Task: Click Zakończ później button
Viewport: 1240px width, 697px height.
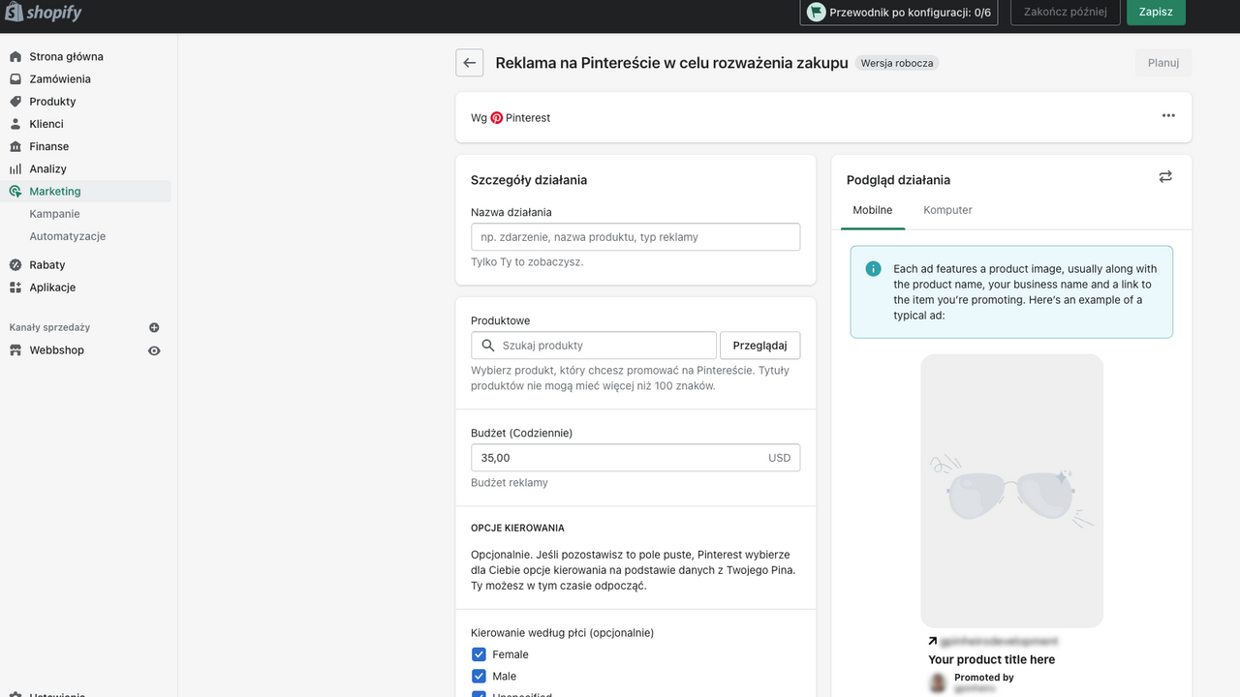Action: point(1065,13)
